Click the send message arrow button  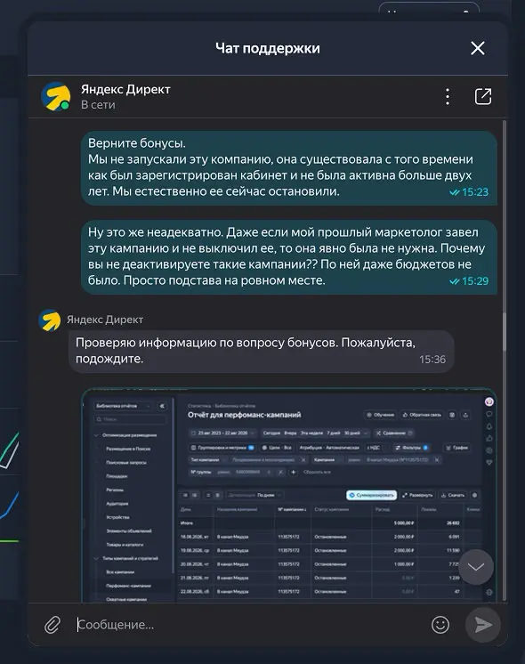(x=483, y=625)
